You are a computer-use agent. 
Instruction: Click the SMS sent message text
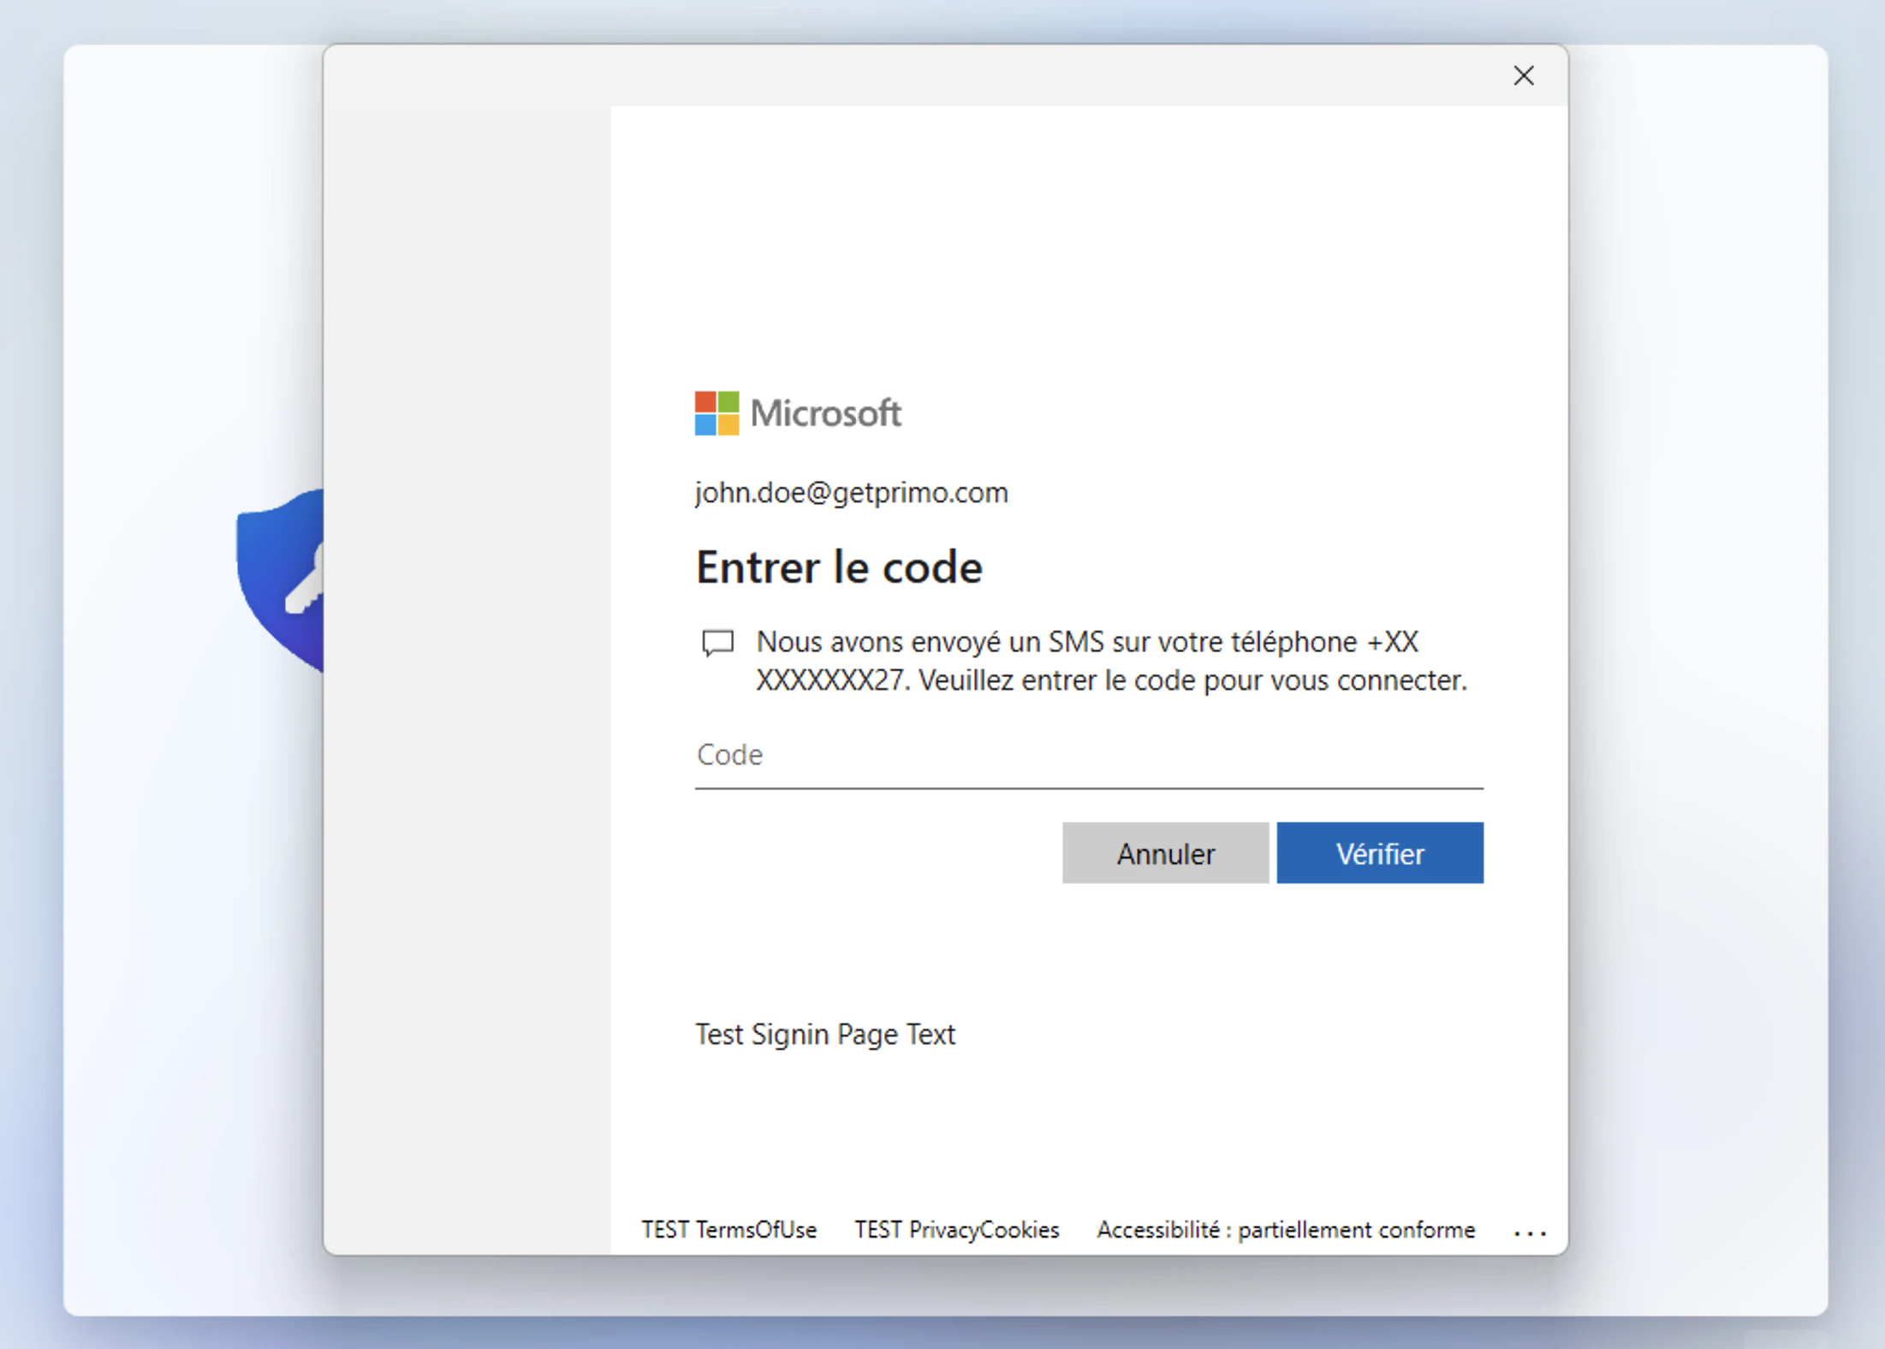1110,662
